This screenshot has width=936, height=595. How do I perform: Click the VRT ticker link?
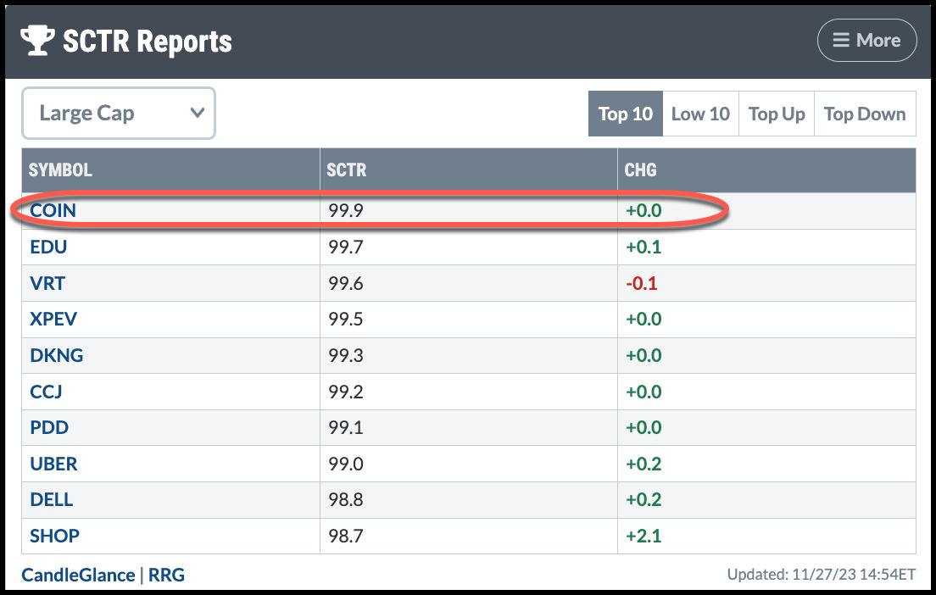coord(47,283)
